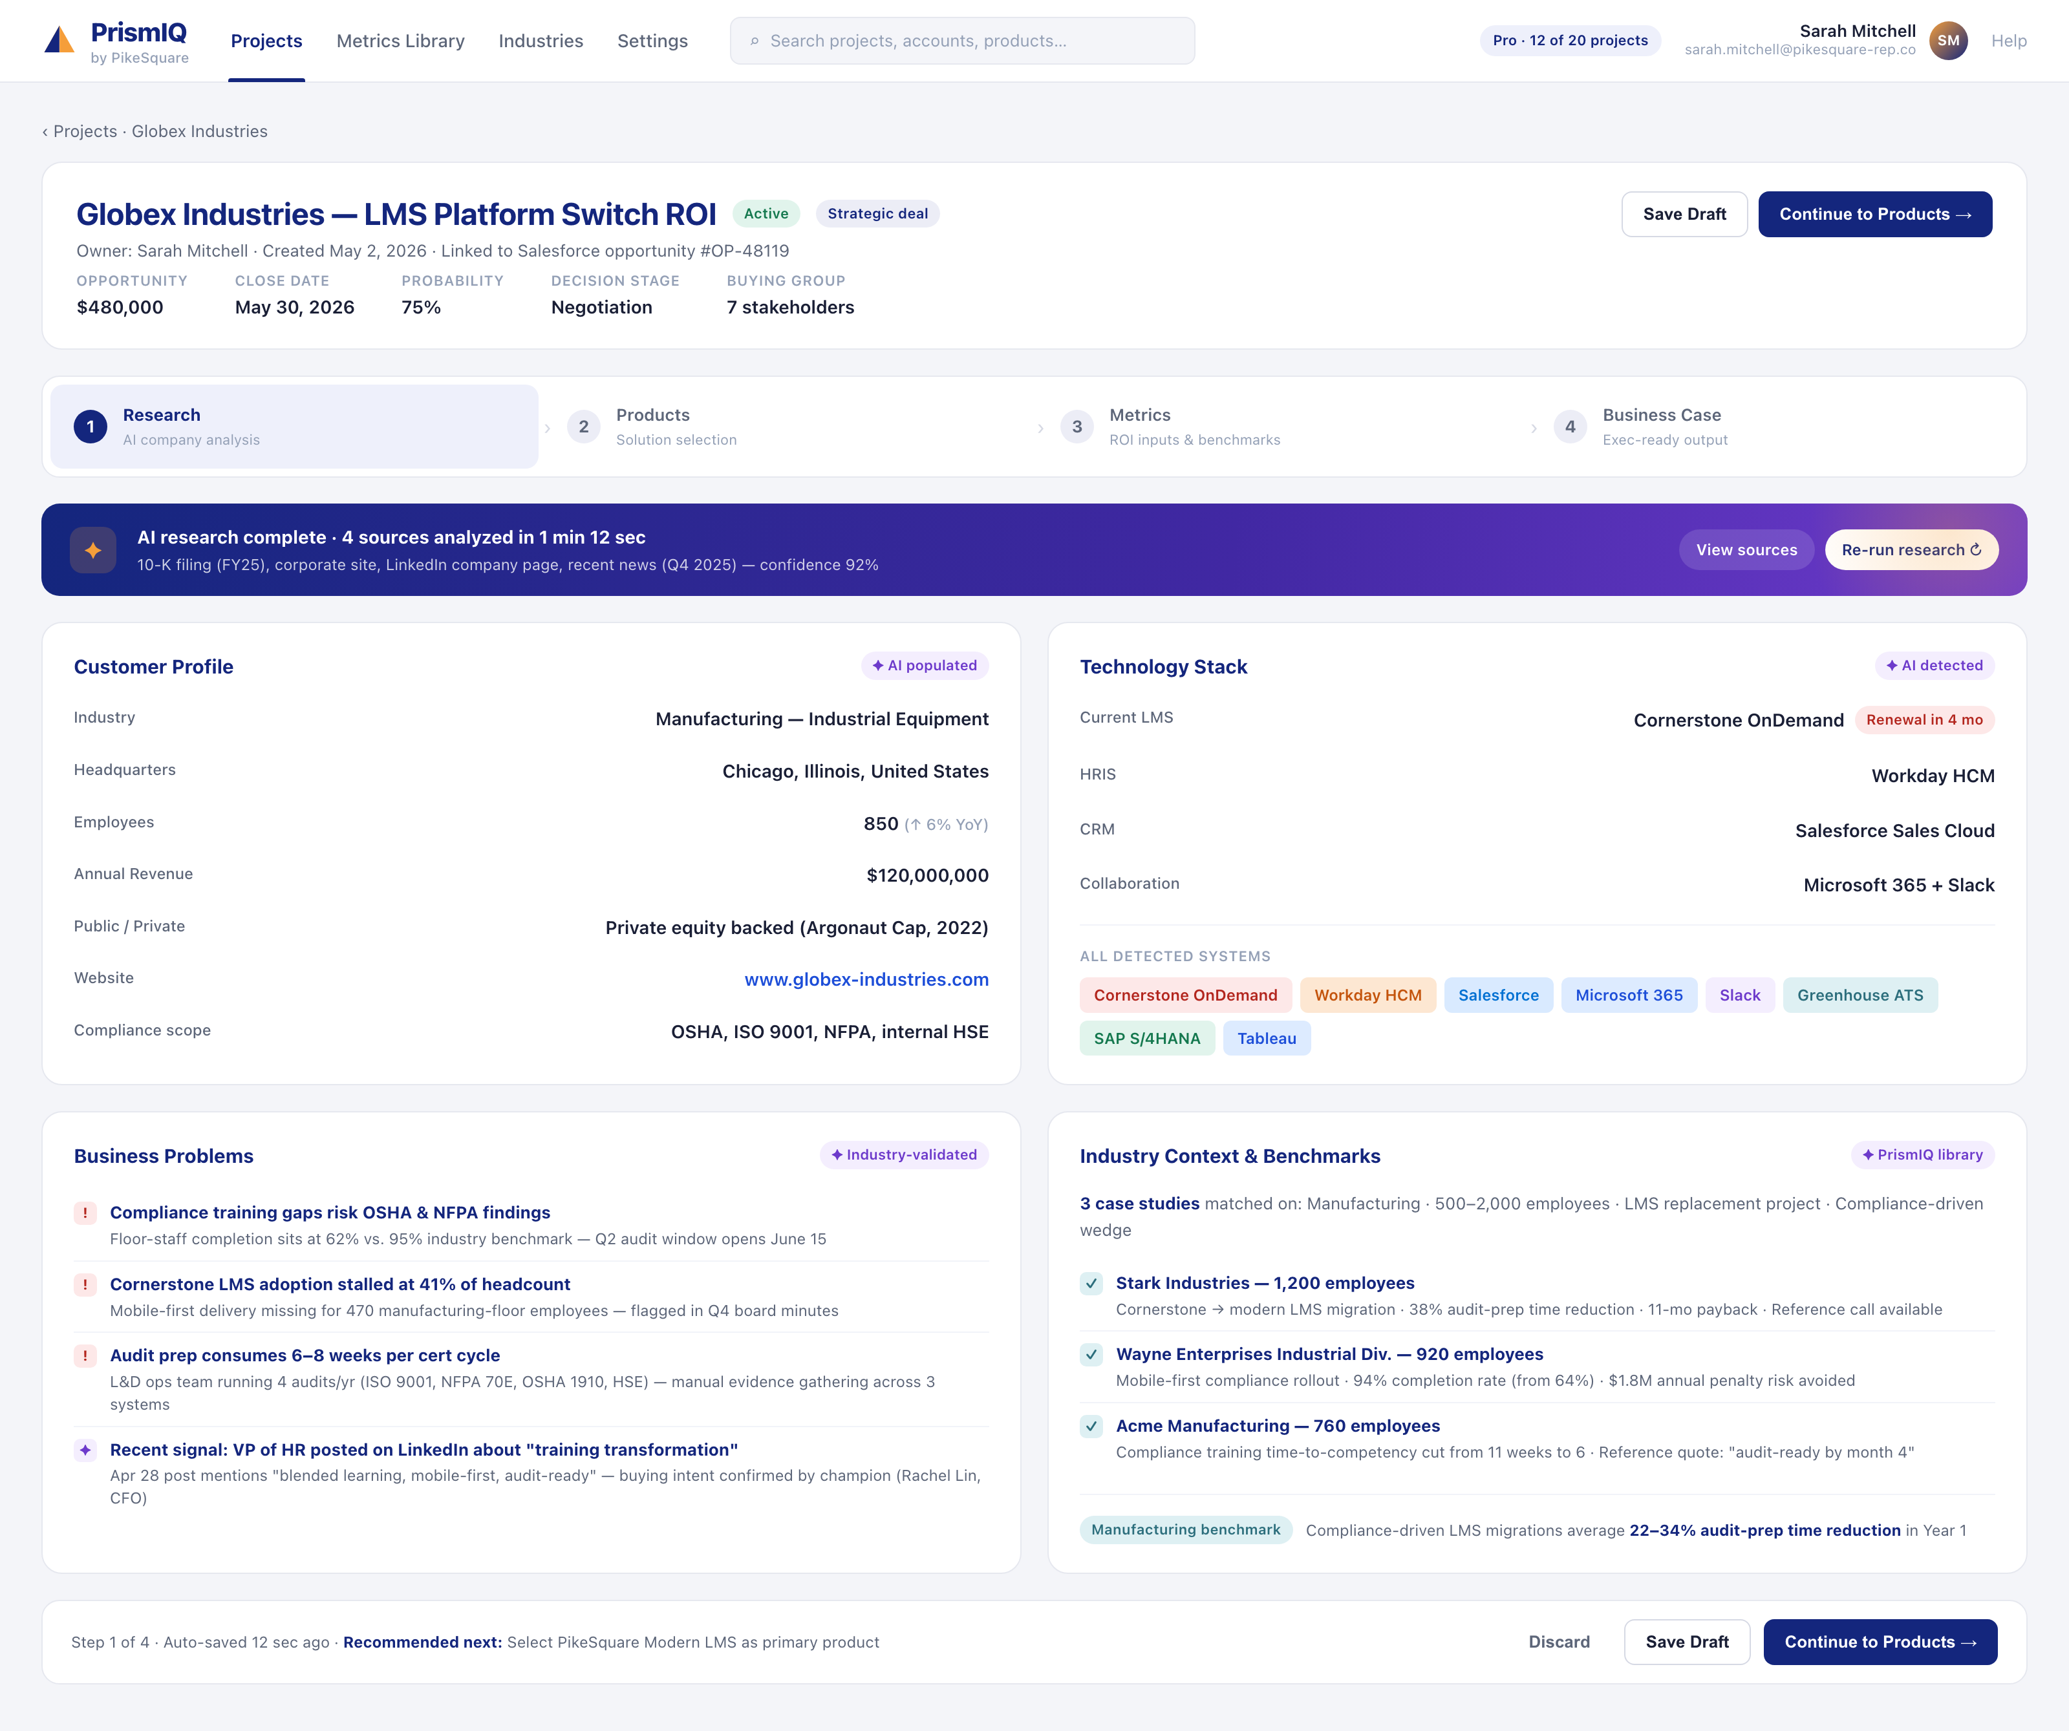This screenshot has width=2069, height=1731.
Task: Click the Strategic deal badge
Action: click(x=877, y=214)
